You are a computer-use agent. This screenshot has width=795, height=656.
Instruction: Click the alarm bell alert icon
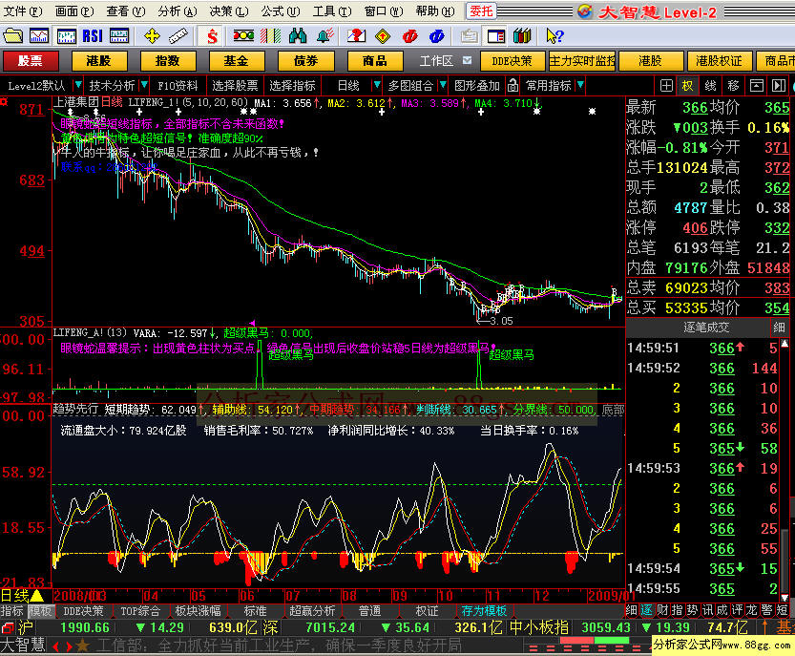[325, 36]
